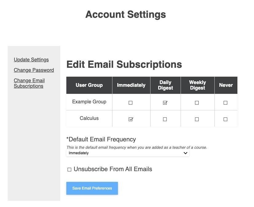
Task: Open Update Settings link
Action: pos(31,60)
